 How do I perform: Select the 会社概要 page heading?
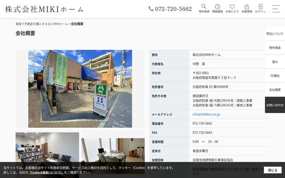pos(25,33)
